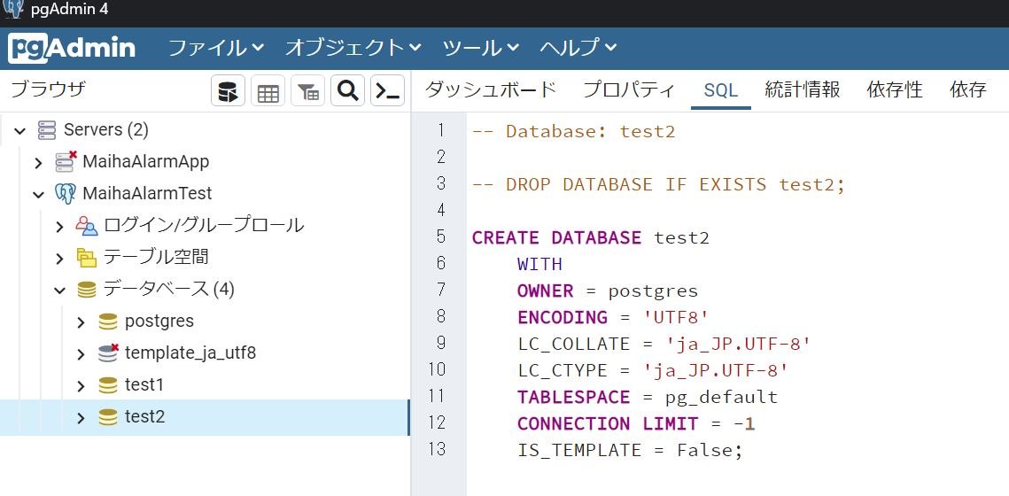The image size is (1009, 496).
Task: Open the オブジェクト menu
Action: 353,48
